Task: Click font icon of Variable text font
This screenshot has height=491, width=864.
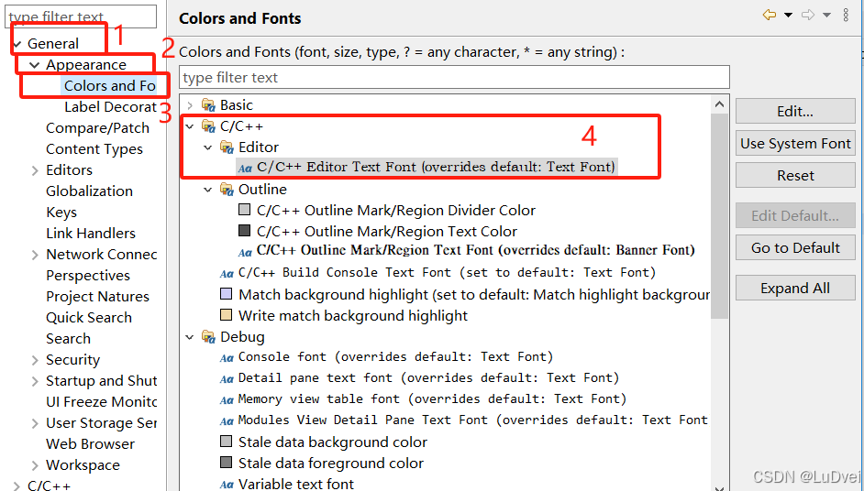Action: 227,485
